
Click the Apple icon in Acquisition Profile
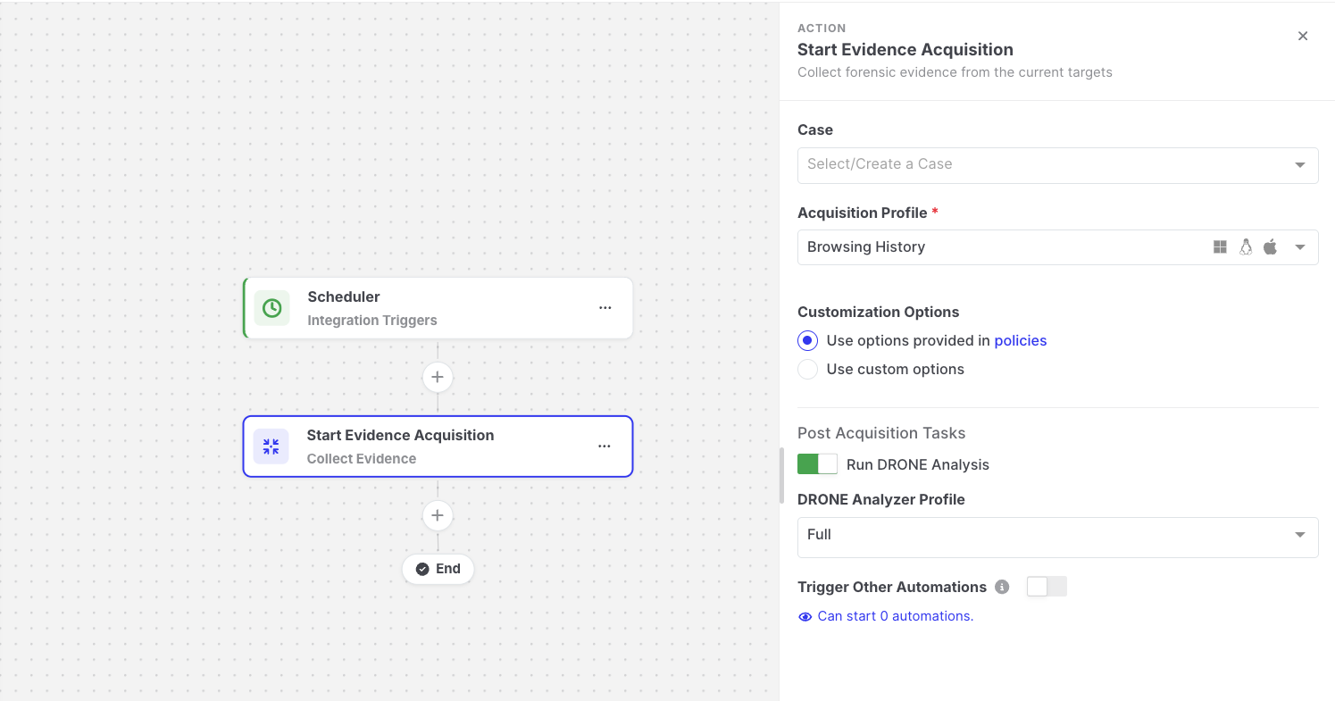point(1270,247)
